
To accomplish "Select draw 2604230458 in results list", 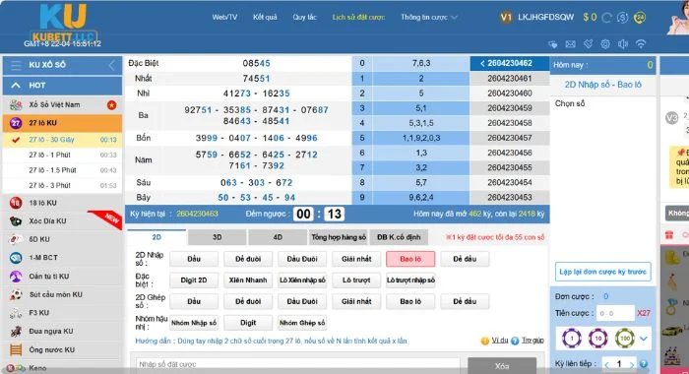I will [x=509, y=123].
